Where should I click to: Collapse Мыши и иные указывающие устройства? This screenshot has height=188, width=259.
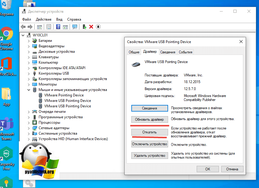coord(29,90)
